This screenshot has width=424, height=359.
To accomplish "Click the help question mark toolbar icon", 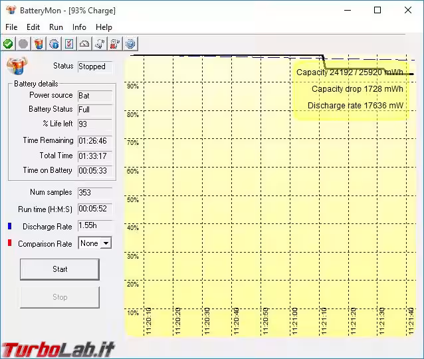I will point(130,44).
